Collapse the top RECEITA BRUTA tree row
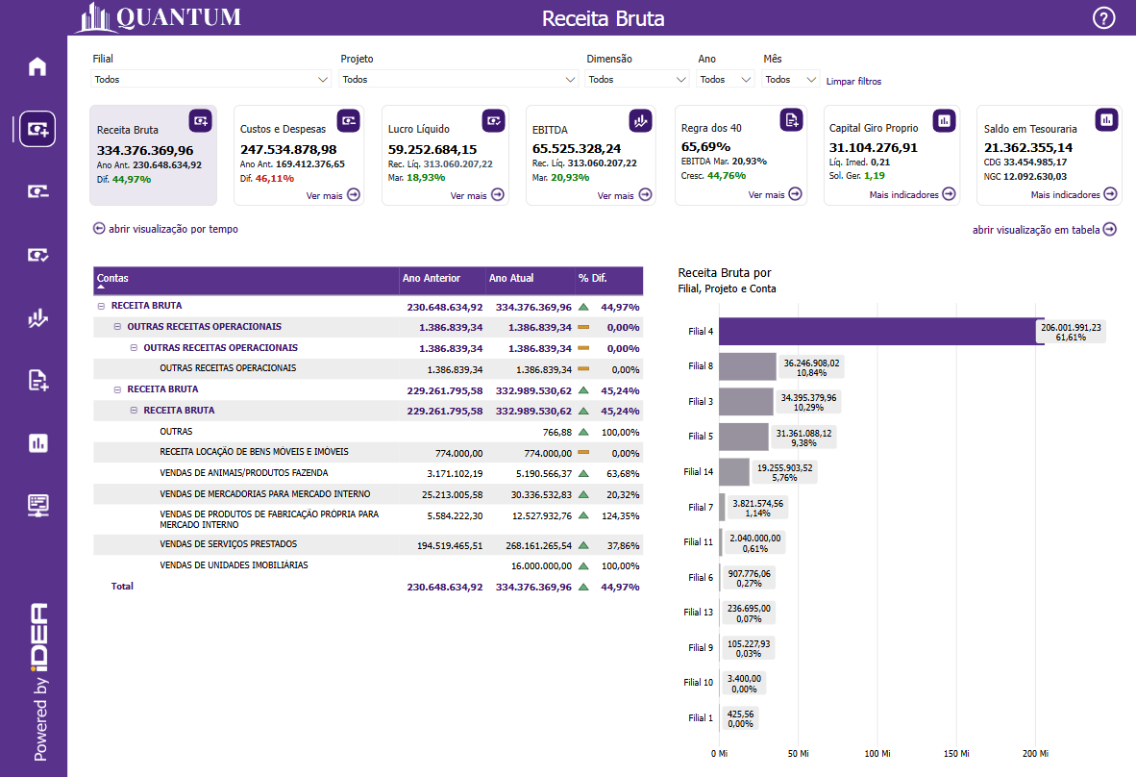The width and height of the screenshot is (1136, 777). 101,306
